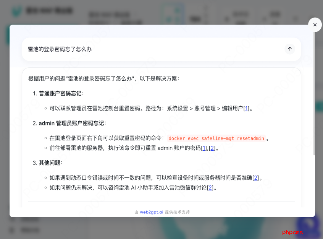Open reference [1] after 编辑用户
The image size is (323, 239).
click(x=246, y=108)
